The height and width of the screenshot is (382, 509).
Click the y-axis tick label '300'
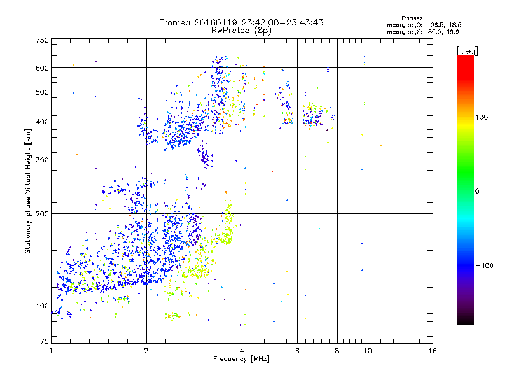pyautogui.click(x=43, y=160)
